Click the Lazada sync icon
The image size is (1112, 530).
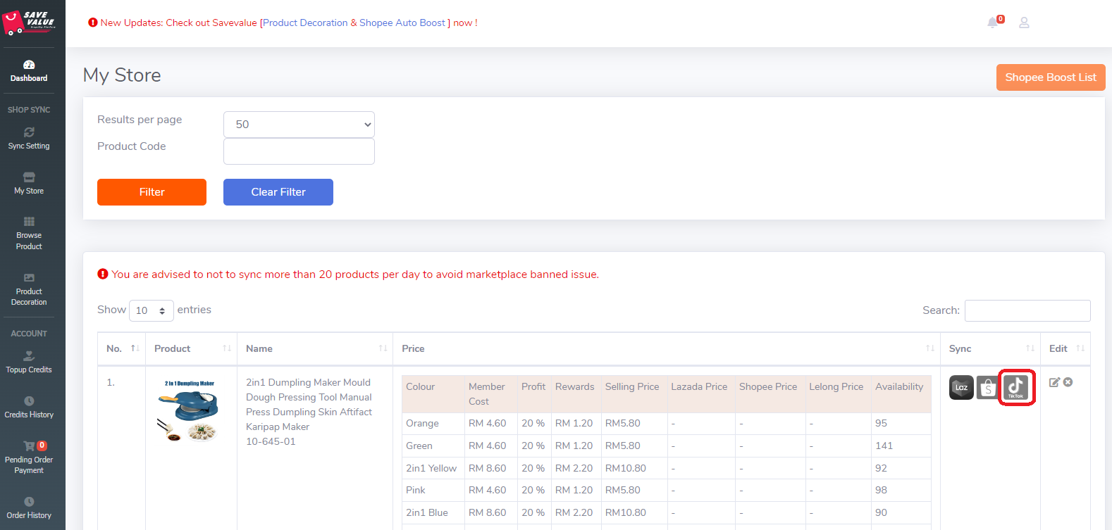point(961,387)
